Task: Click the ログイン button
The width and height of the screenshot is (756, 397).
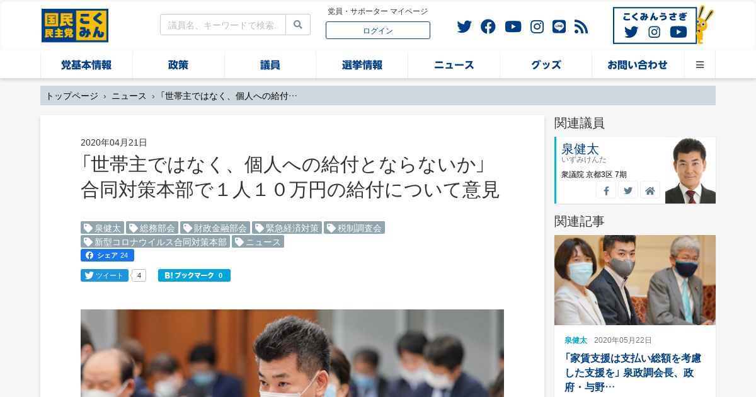Action: click(378, 30)
